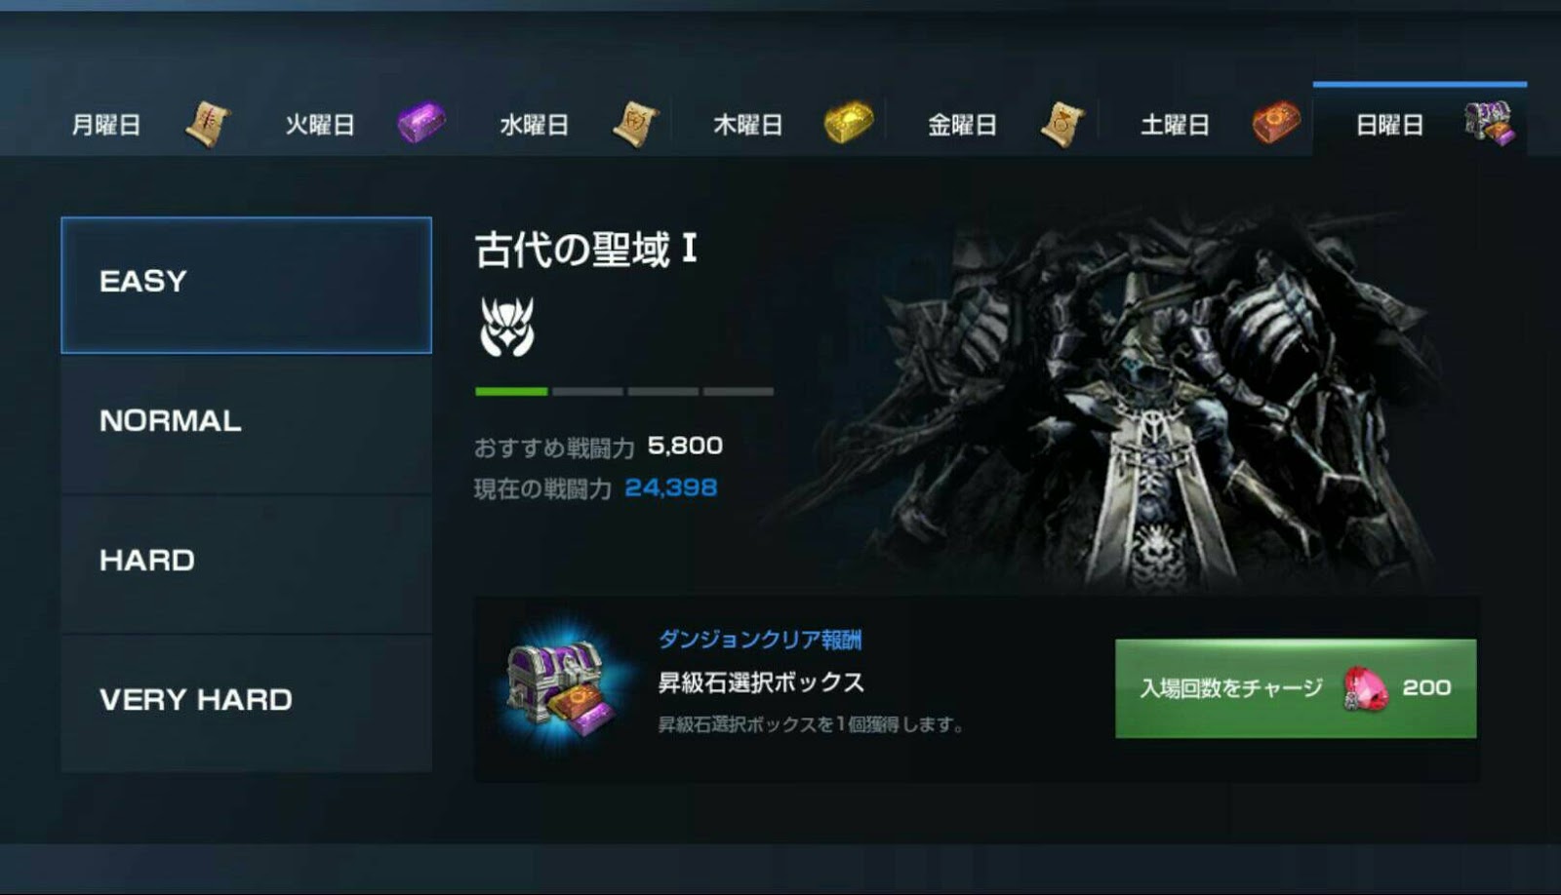Viewport: 1561px width, 895px height.
Task: Tap the dungeon boss artwork image
Action: 1122,400
